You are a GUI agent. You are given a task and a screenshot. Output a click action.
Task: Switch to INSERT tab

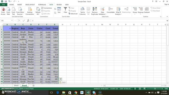click(20, 5)
